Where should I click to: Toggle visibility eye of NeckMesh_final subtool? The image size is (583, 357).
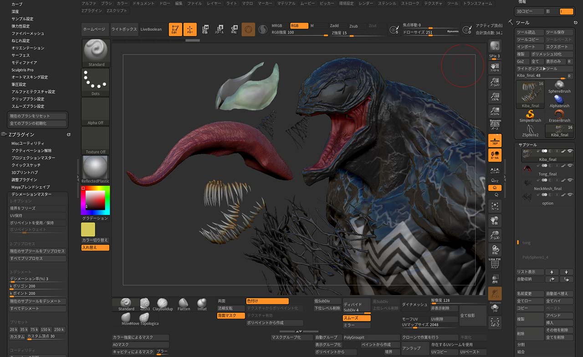pos(569,180)
